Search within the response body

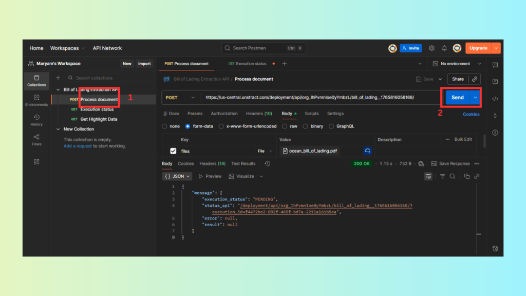(x=453, y=176)
